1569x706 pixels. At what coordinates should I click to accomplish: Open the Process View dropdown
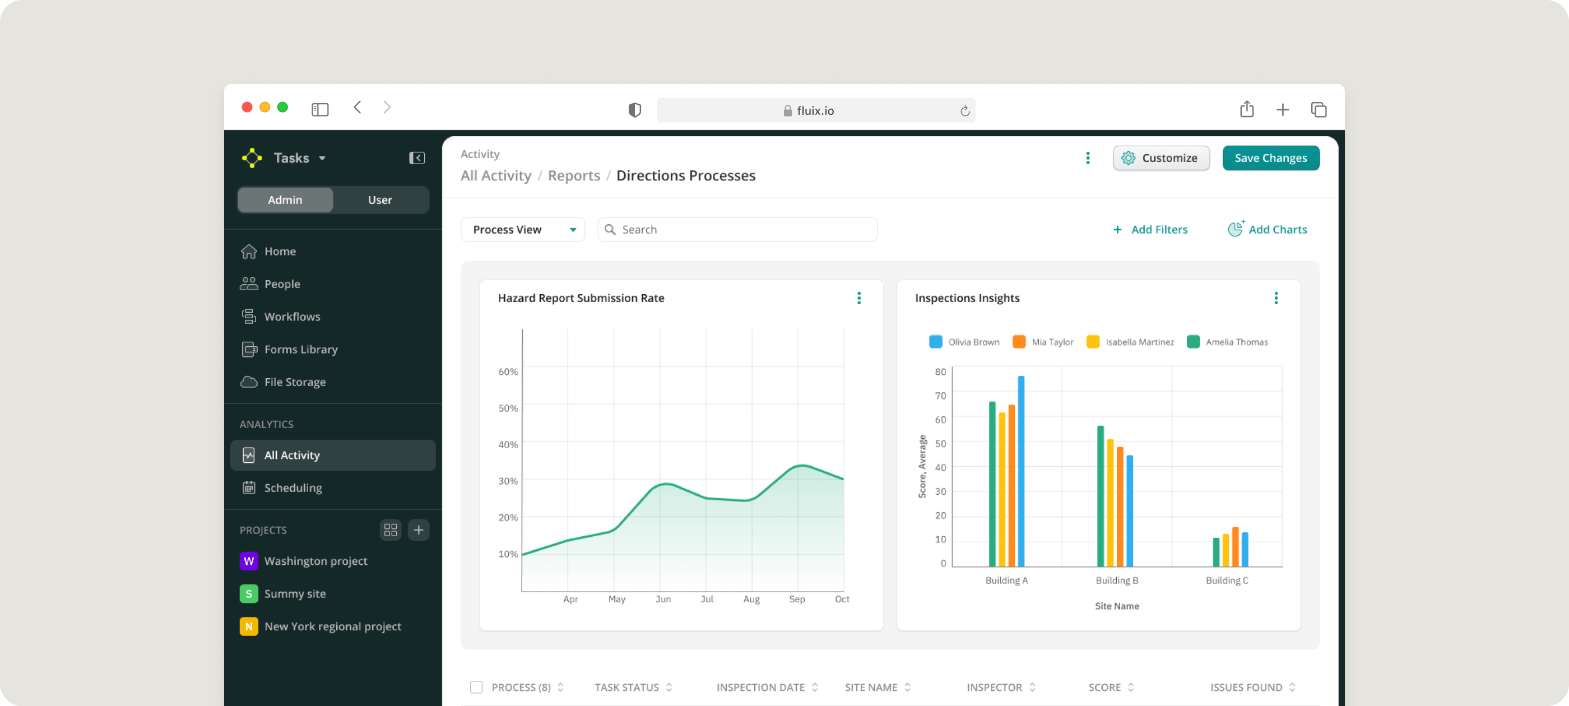point(523,230)
